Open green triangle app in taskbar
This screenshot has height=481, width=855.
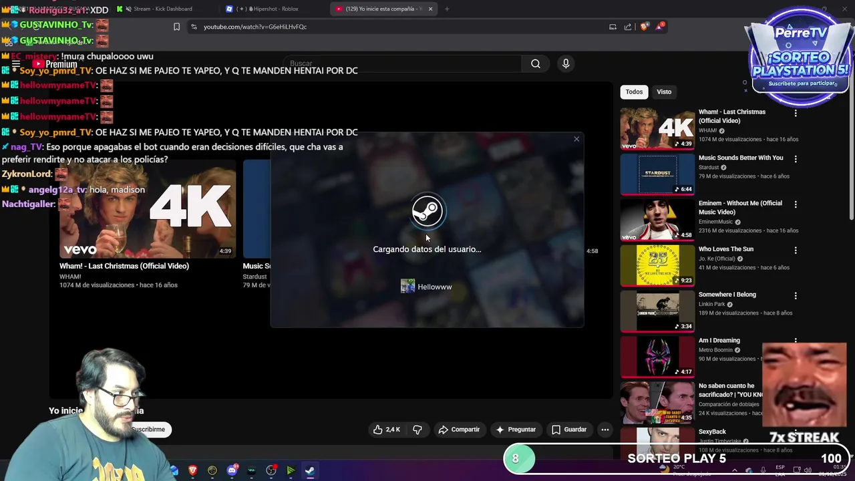point(291,470)
